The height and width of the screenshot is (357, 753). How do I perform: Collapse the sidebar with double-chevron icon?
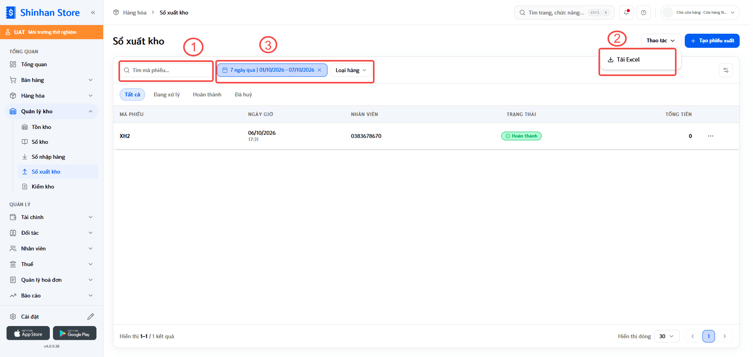93,13
